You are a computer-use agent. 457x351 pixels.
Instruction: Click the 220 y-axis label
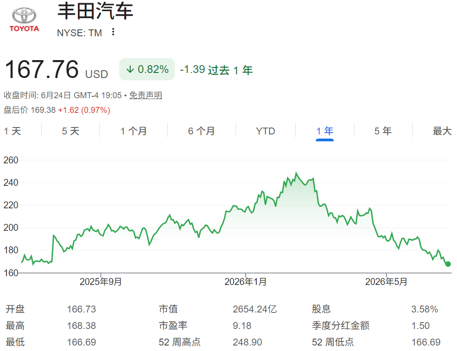tap(11, 205)
